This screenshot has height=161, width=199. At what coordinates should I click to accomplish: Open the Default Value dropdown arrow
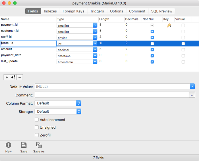tap(192, 86)
